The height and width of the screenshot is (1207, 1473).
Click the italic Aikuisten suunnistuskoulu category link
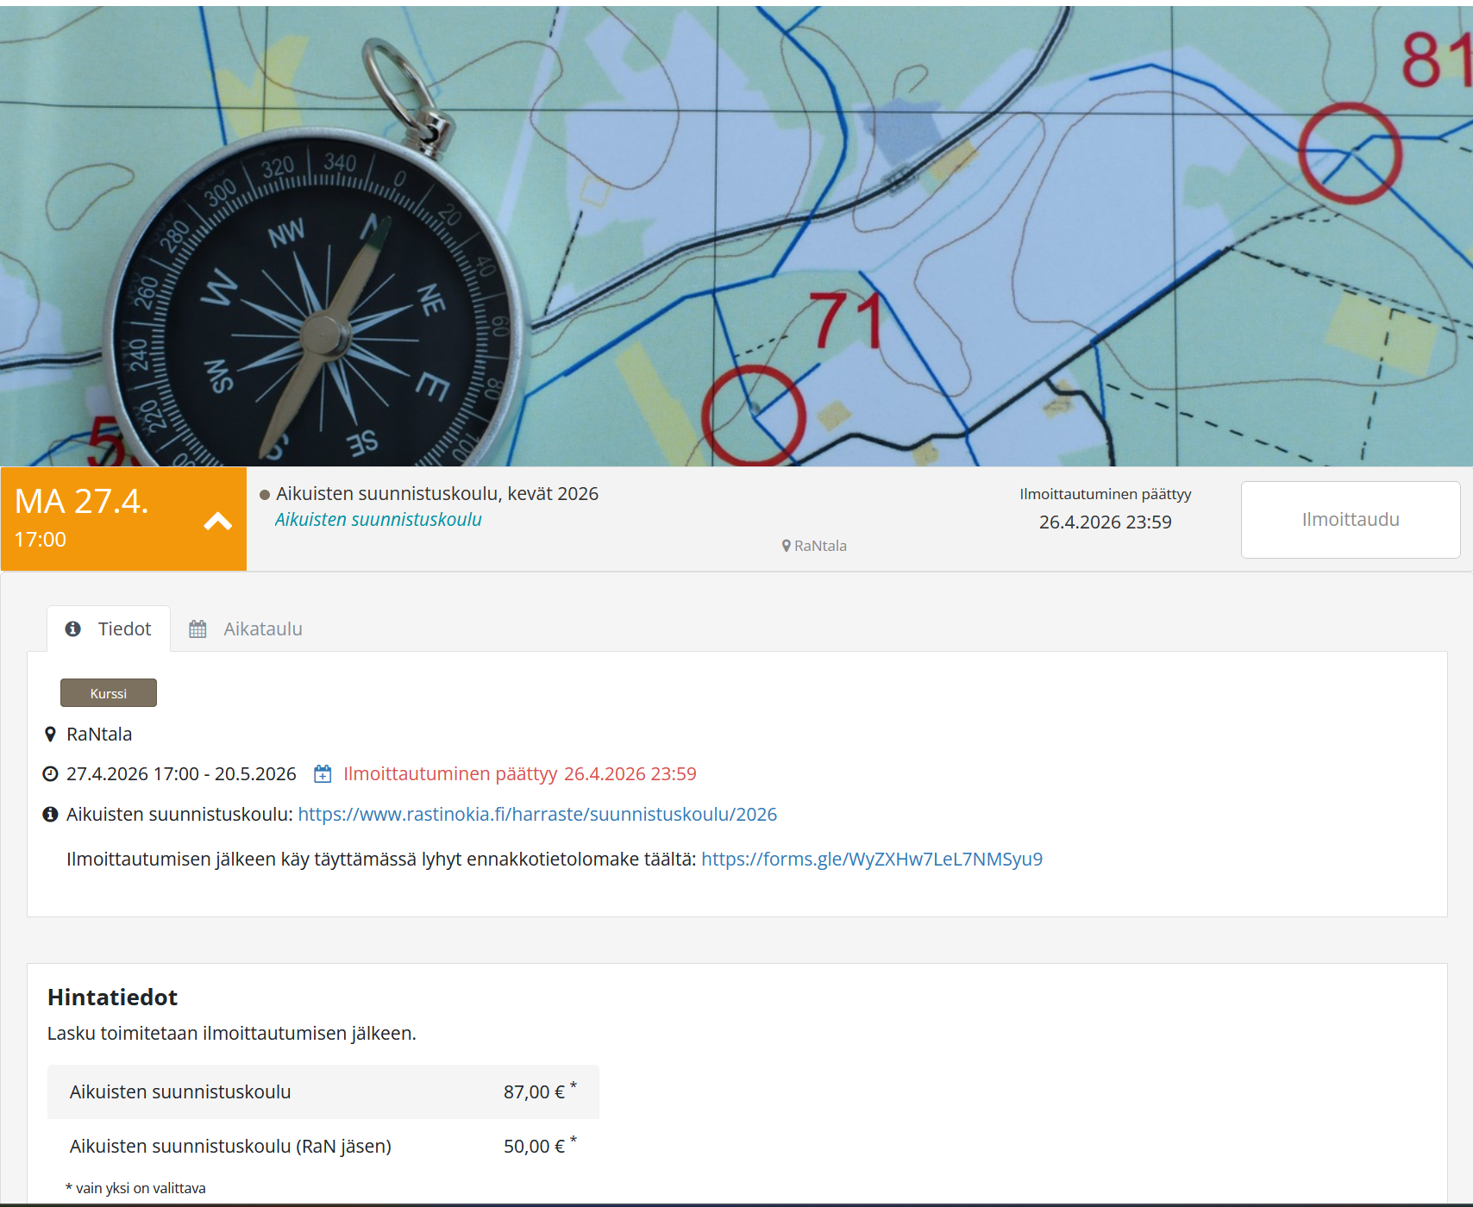[378, 520]
